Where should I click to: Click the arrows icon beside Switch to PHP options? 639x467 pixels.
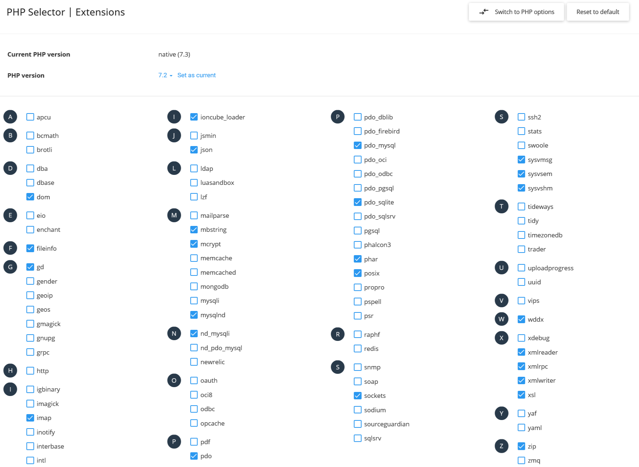pos(484,11)
